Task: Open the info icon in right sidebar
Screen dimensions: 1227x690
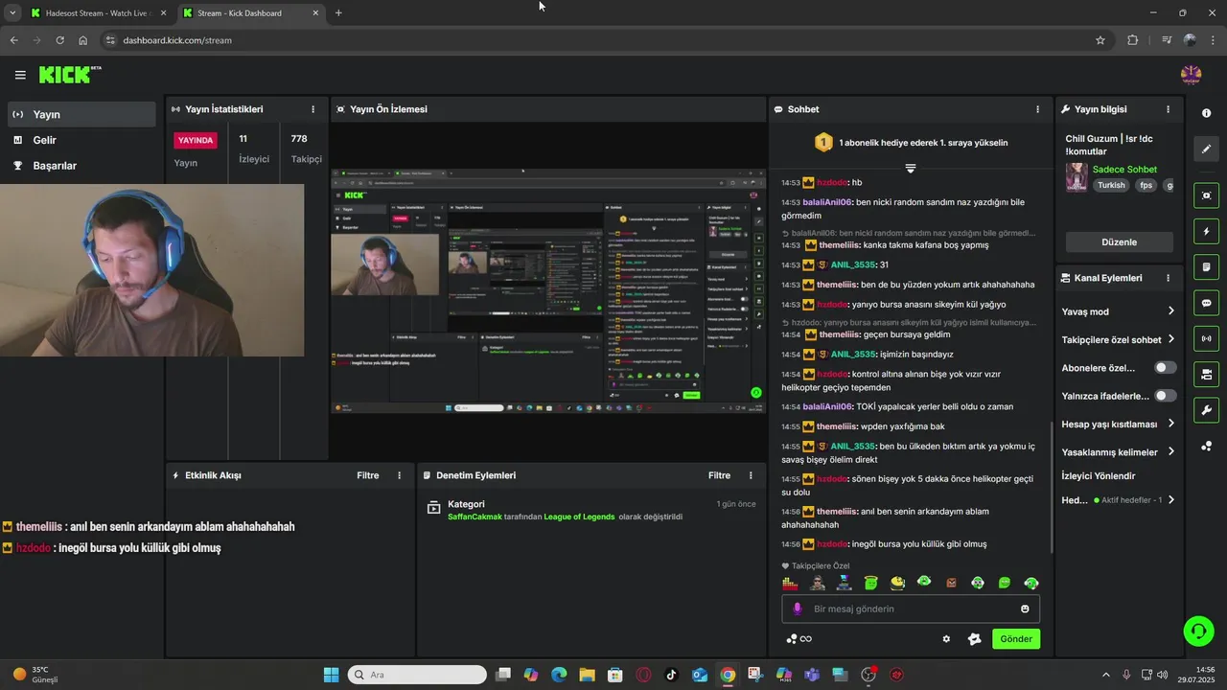Action: click(1206, 113)
